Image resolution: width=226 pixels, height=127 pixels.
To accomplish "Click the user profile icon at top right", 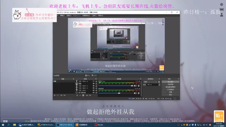I will 221,15.
